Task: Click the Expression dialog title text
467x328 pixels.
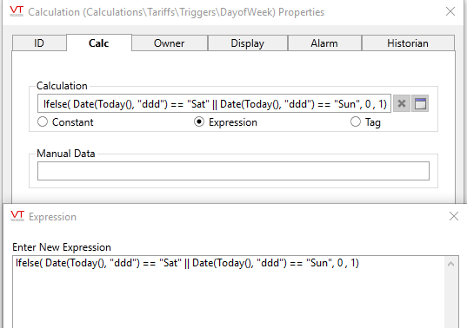Action: 52,217
